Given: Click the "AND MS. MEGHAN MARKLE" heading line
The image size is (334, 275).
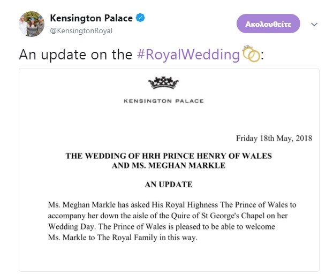Looking at the screenshot, I should (169, 165).
